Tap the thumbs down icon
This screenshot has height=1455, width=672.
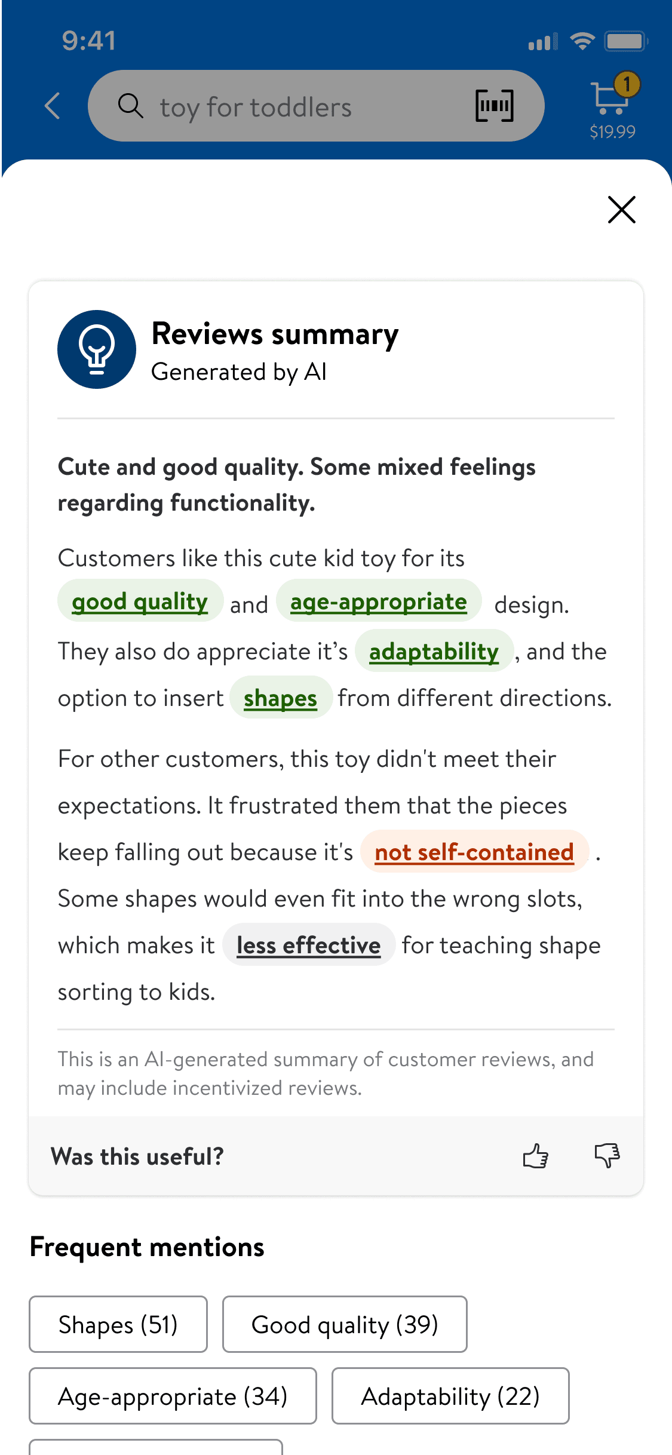(607, 1156)
